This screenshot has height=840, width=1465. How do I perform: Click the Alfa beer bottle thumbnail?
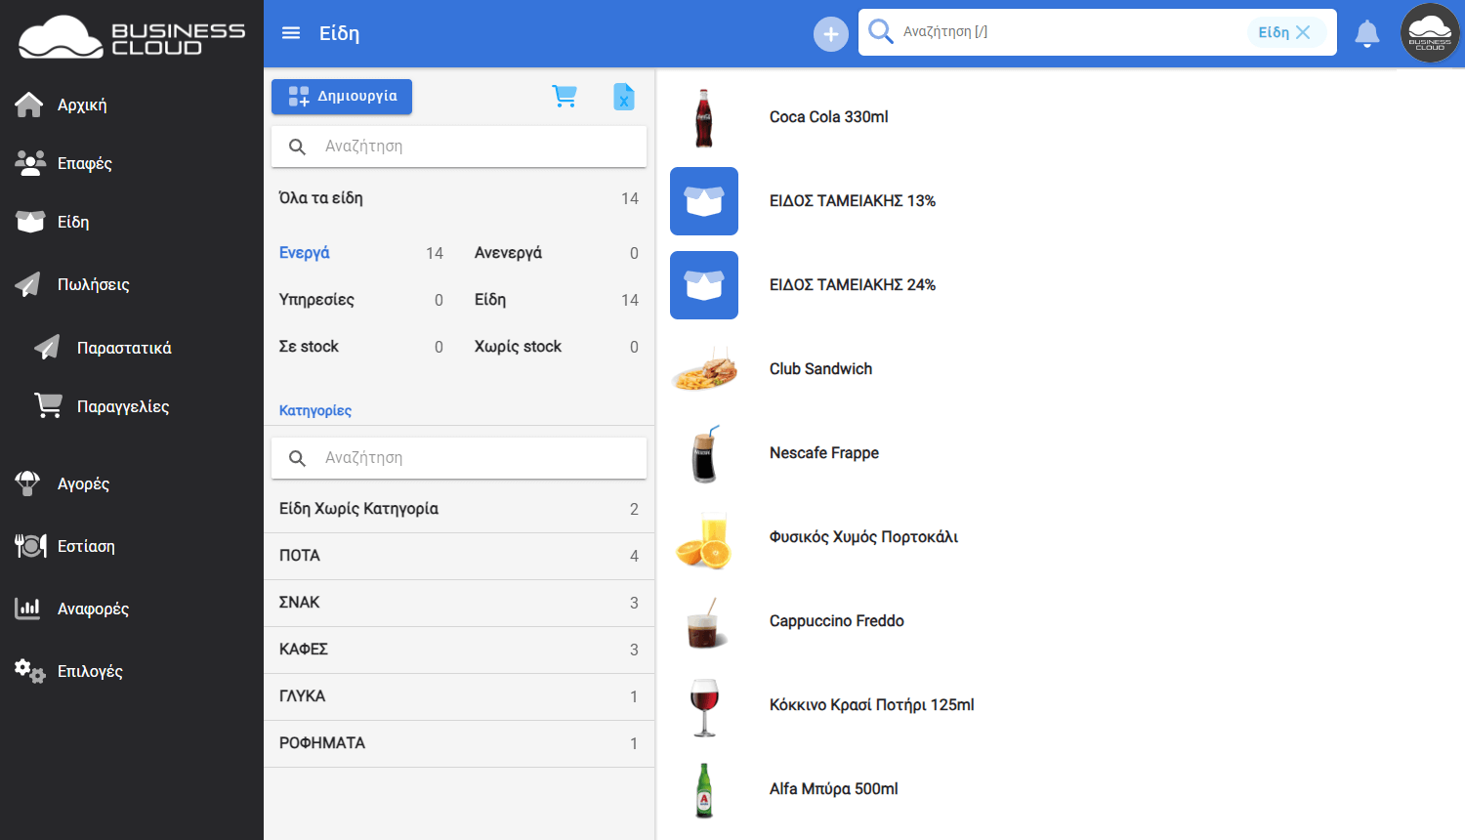coord(704,790)
